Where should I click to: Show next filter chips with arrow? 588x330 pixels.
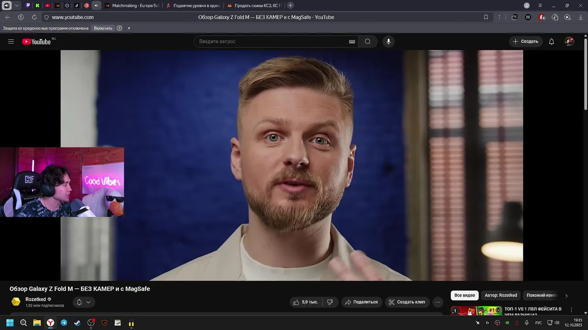[566, 296]
